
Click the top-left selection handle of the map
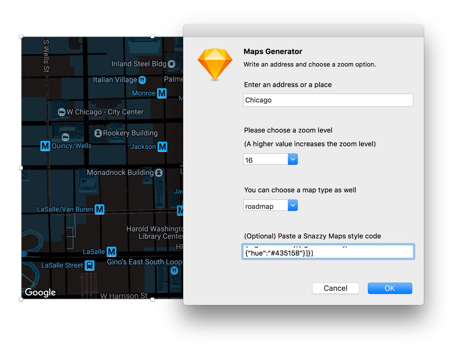[x=21, y=37]
